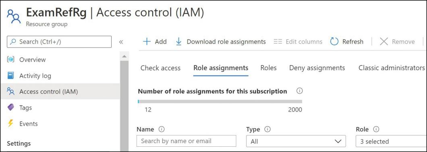Click the purple Tags icon
This screenshot has width=427, height=152.
click(x=10, y=107)
